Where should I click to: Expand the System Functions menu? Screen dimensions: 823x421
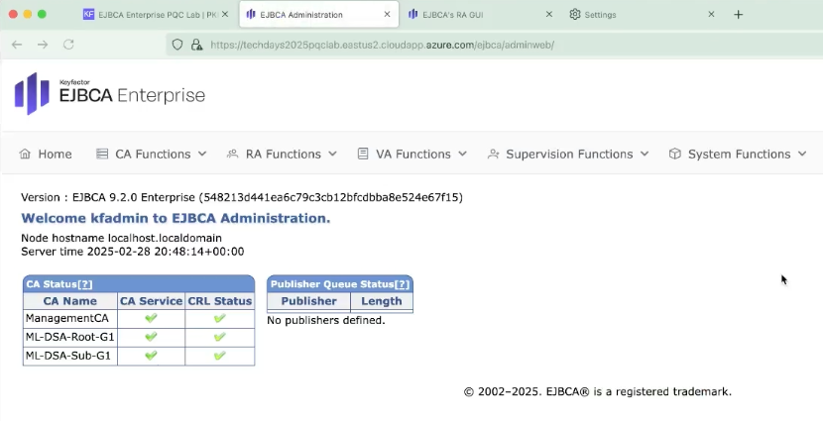tap(738, 155)
